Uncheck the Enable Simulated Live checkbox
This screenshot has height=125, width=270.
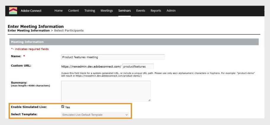click(x=63, y=107)
